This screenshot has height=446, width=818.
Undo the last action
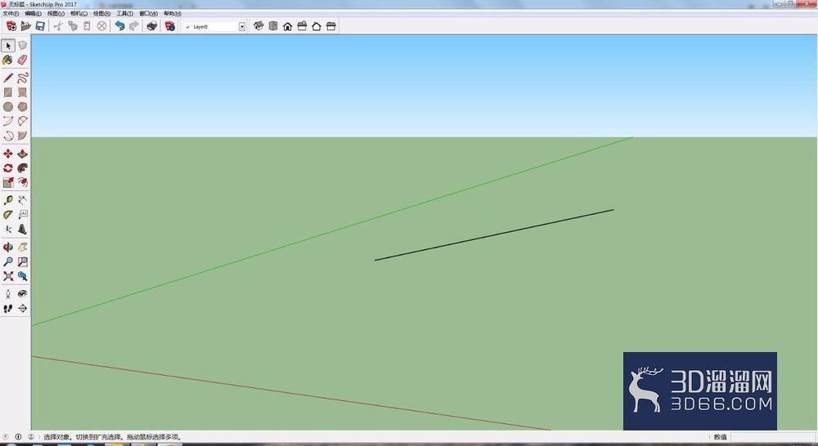[x=120, y=26]
